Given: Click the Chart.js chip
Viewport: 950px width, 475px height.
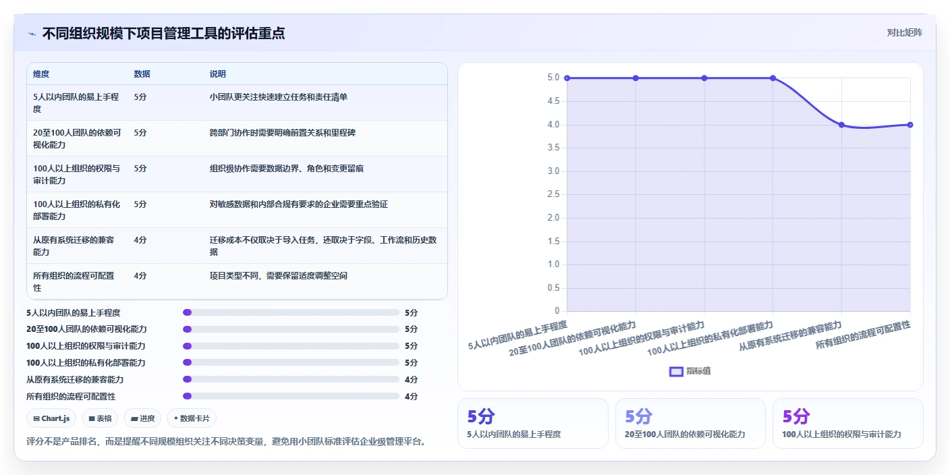Looking at the screenshot, I should point(52,418).
